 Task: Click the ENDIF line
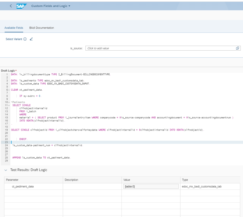coord(23,139)
